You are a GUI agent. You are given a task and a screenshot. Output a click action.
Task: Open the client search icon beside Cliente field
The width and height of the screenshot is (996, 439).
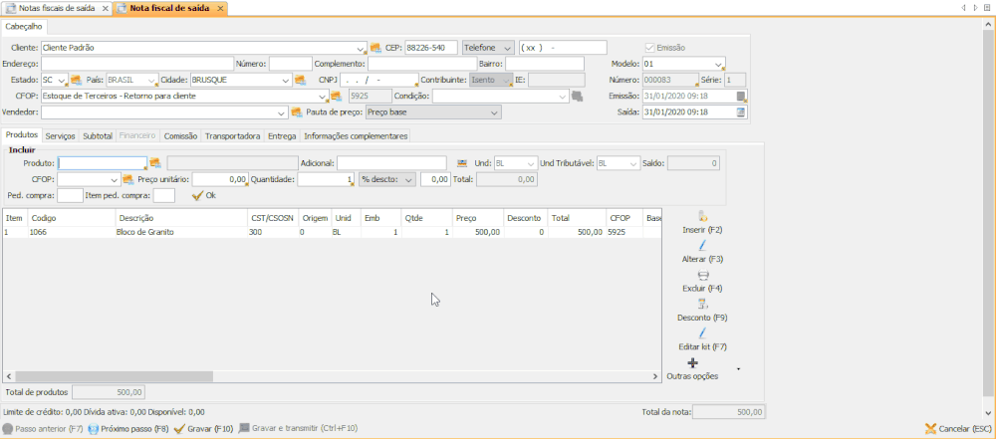(375, 48)
